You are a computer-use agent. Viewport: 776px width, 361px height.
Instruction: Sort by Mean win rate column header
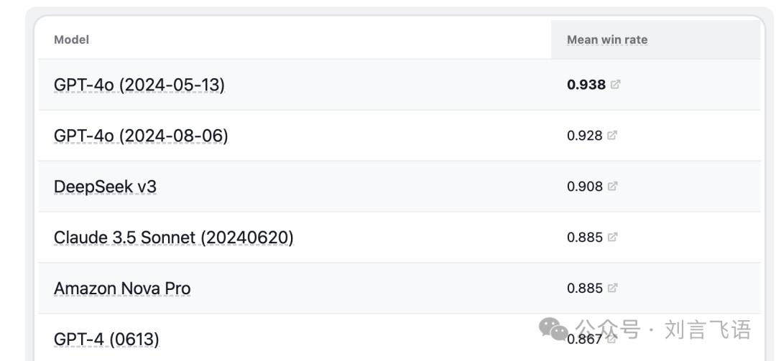click(607, 39)
